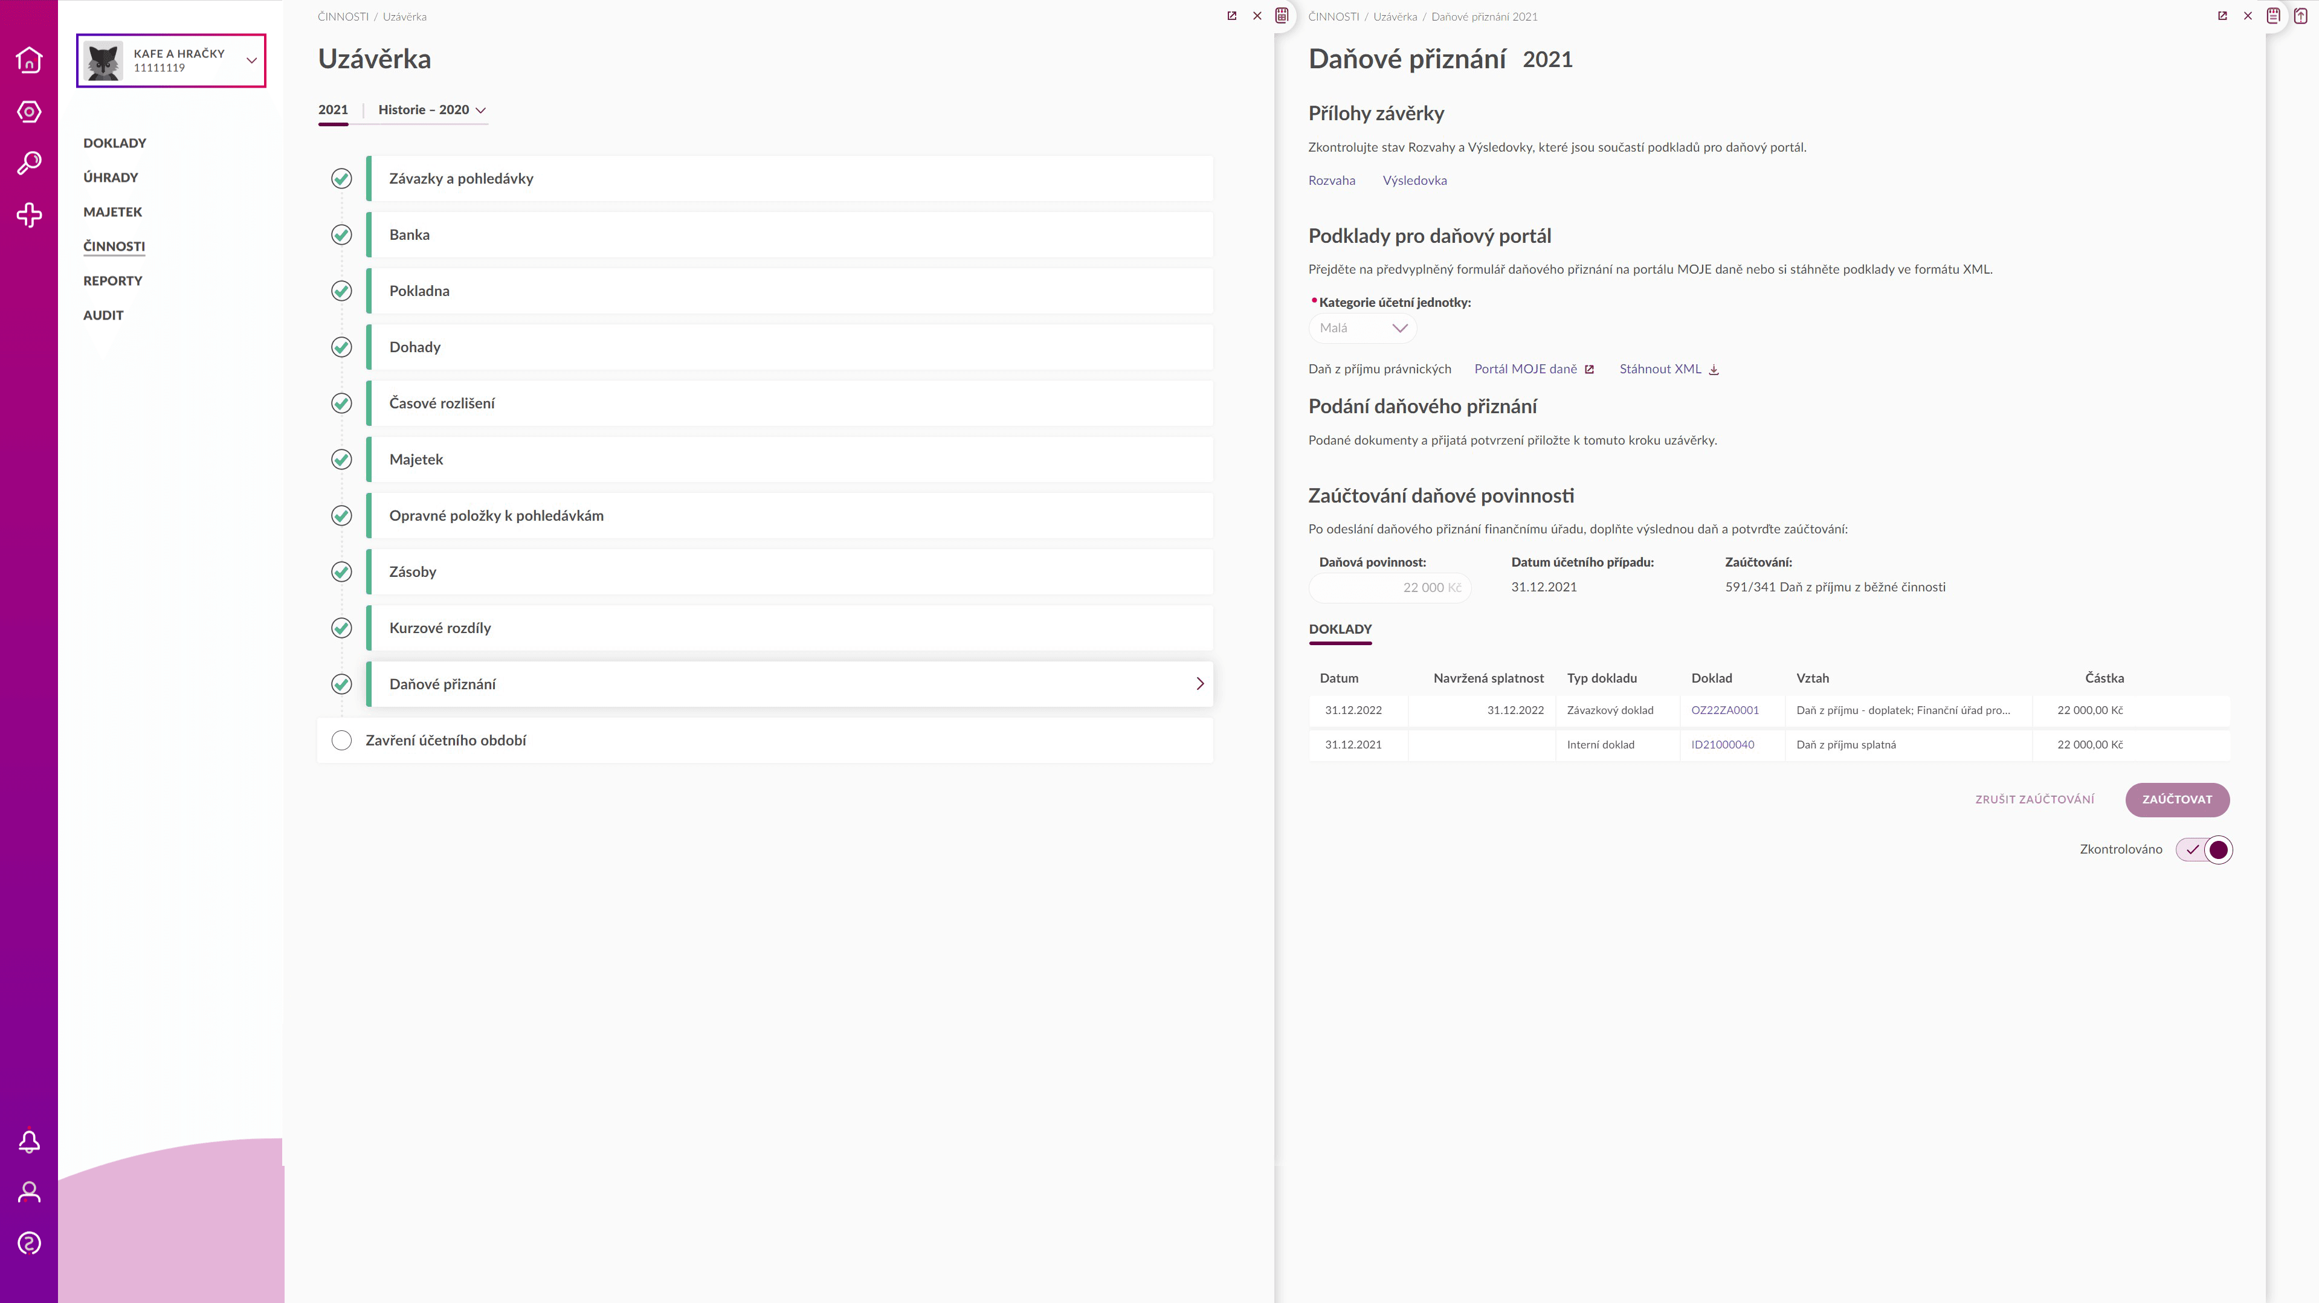Open document link OZ22ZA0001
2319x1303 pixels.
click(x=1724, y=710)
